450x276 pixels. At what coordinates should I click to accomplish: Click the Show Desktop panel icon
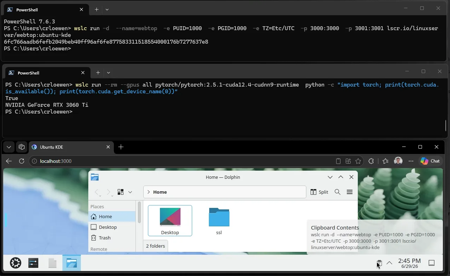(x=432, y=263)
